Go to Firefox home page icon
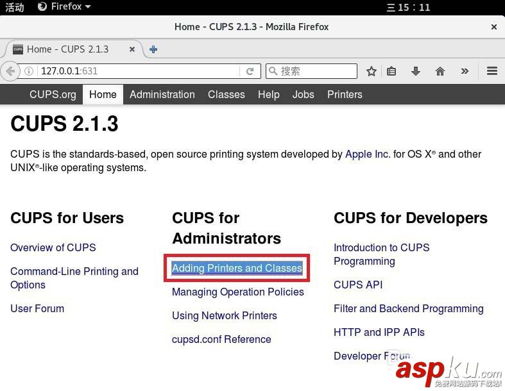505x391 pixels. click(440, 71)
